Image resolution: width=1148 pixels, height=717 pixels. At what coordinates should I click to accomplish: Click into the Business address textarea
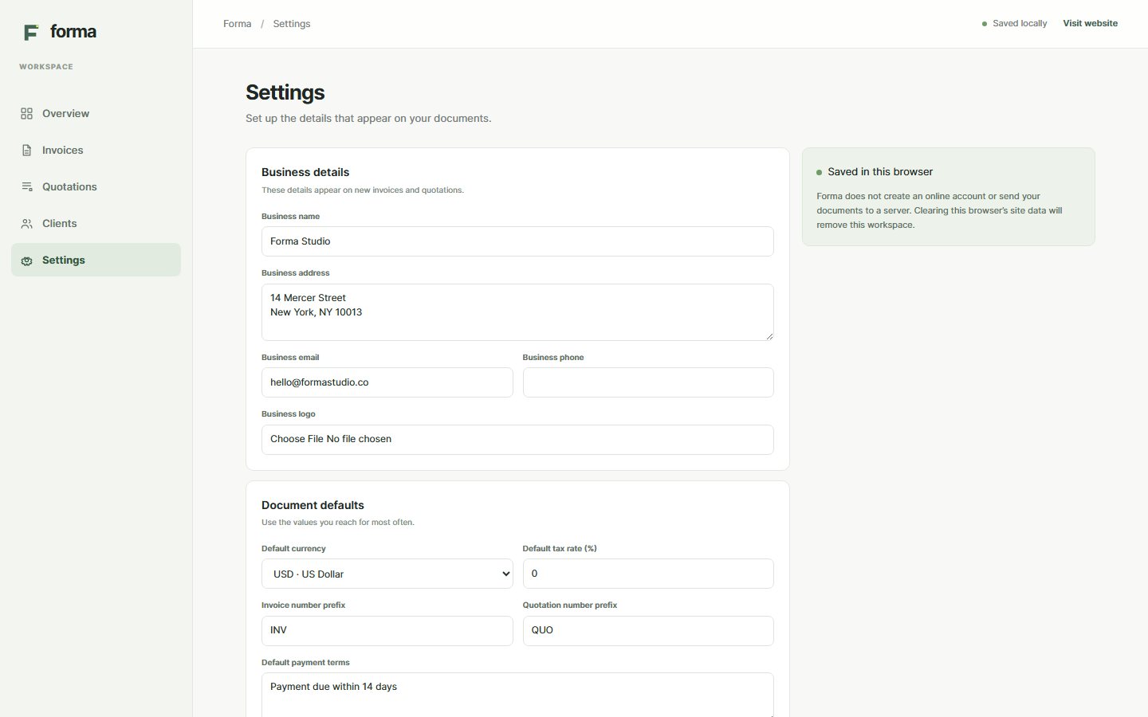click(x=517, y=312)
